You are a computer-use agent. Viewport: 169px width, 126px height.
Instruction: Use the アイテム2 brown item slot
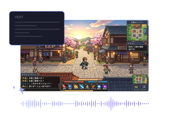click(x=93, y=87)
